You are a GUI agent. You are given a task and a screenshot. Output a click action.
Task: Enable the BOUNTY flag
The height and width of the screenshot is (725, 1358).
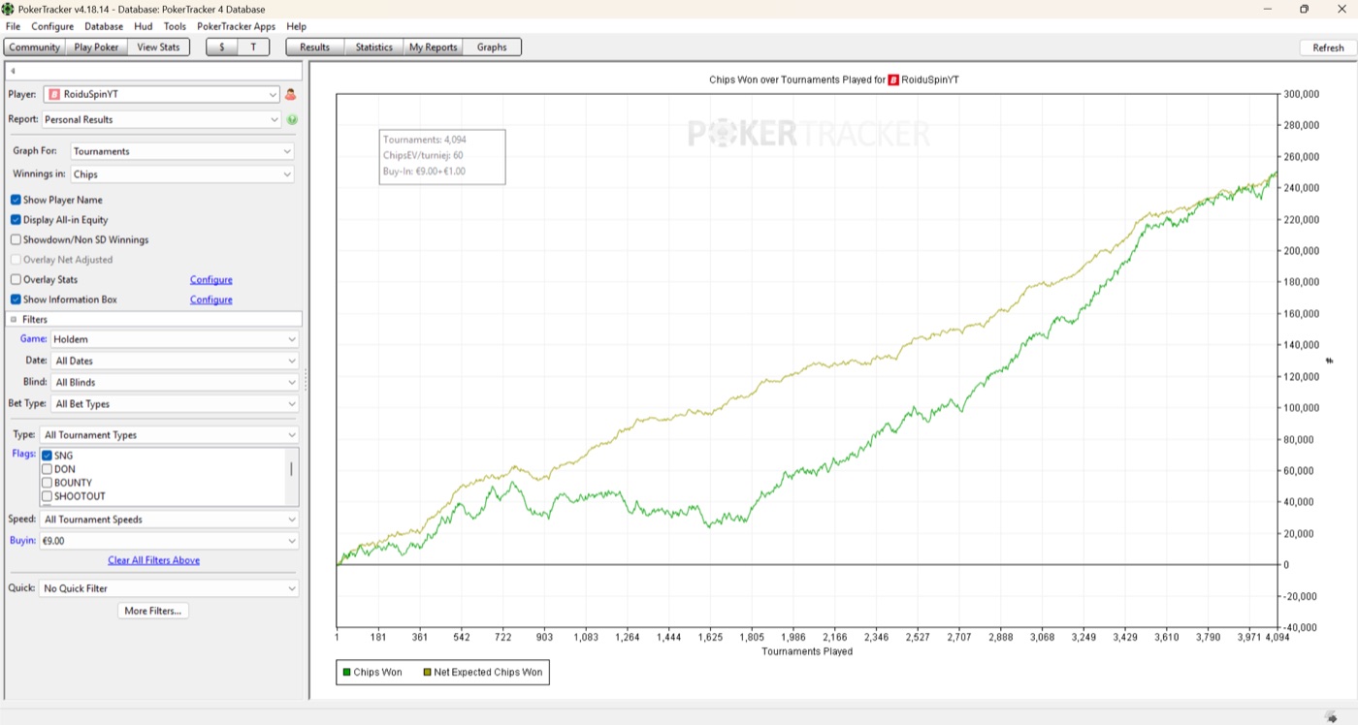click(x=47, y=483)
